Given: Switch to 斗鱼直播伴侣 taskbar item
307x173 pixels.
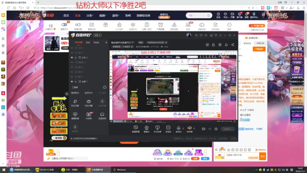Looking at the screenshot, I should [x=97, y=170].
